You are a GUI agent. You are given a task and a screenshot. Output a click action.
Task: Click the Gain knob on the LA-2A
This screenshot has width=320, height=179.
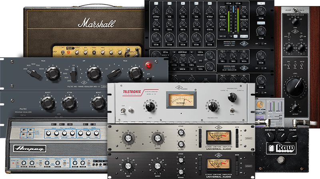click(150, 106)
